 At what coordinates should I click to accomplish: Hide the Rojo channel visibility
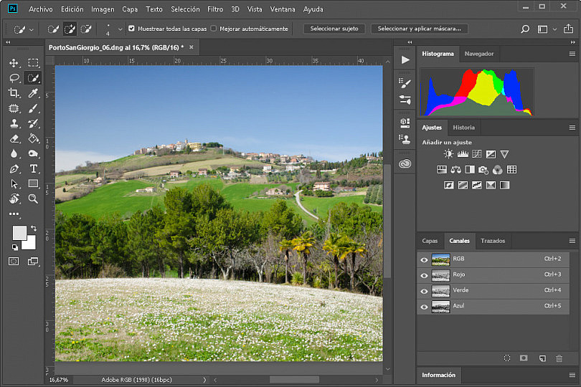click(x=424, y=275)
